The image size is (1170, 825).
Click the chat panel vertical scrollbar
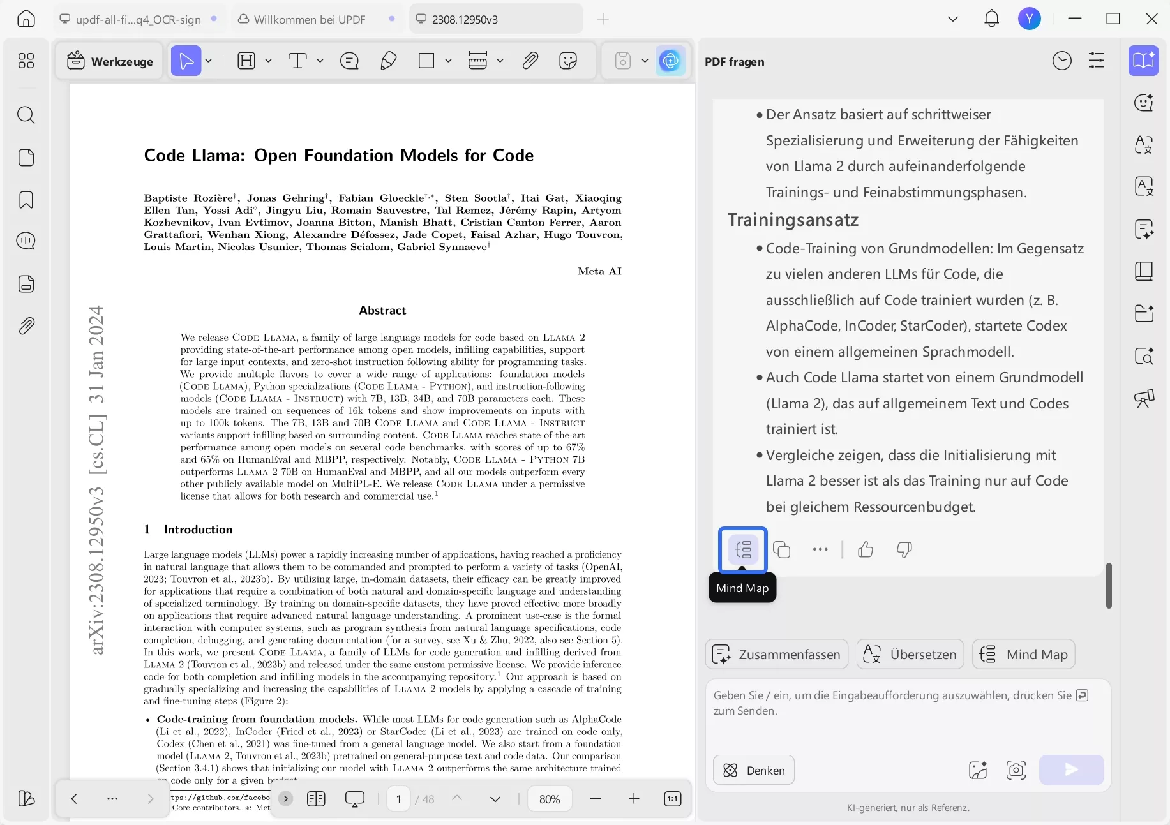coord(1109,586)
